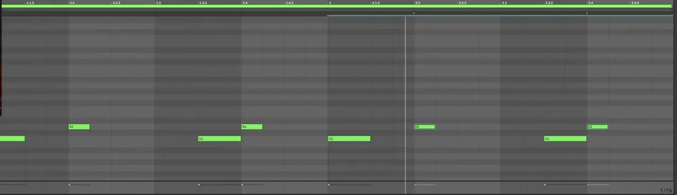Click the 1/16 grid size label
This screenshot has height=195, width=677.
[666, 190]
